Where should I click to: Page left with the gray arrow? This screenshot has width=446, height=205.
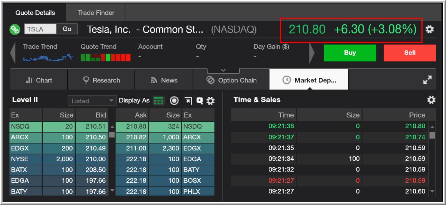(x=13, y=53)
